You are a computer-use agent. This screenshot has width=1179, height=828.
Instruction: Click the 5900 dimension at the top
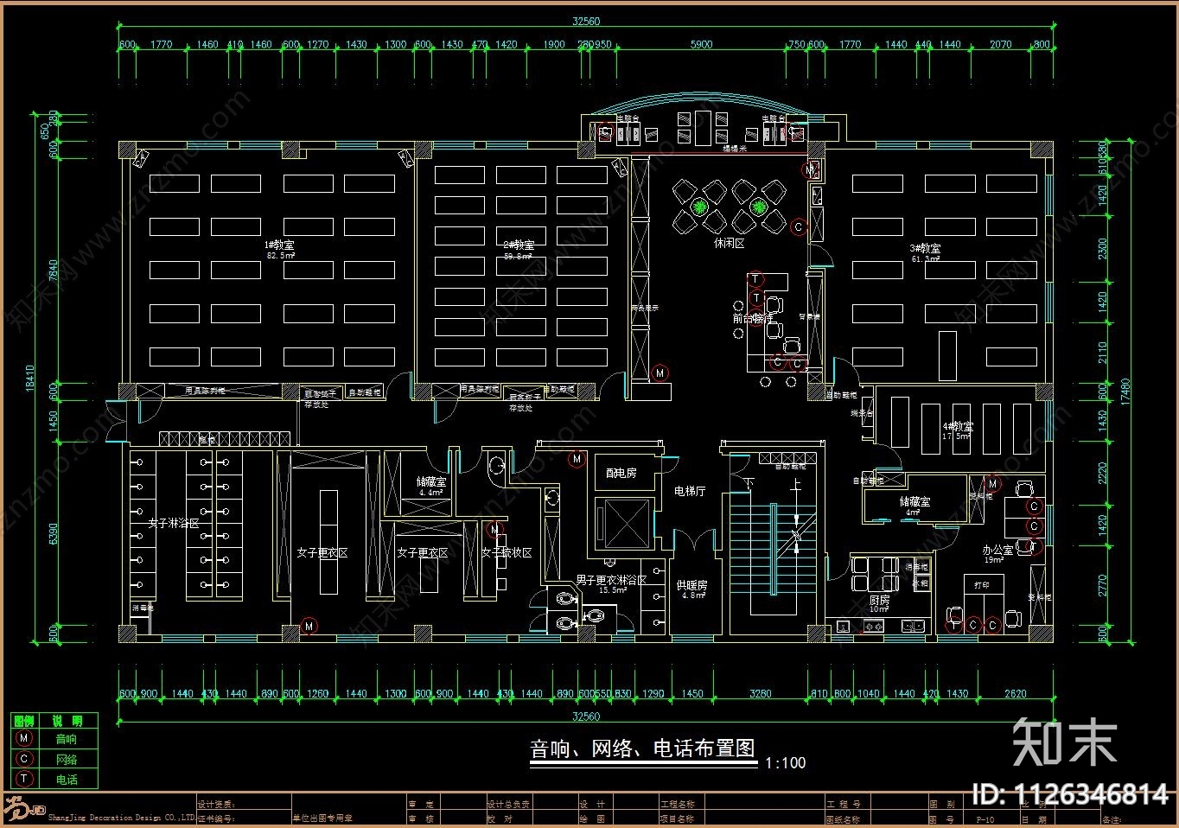click(x=701, y=45)
